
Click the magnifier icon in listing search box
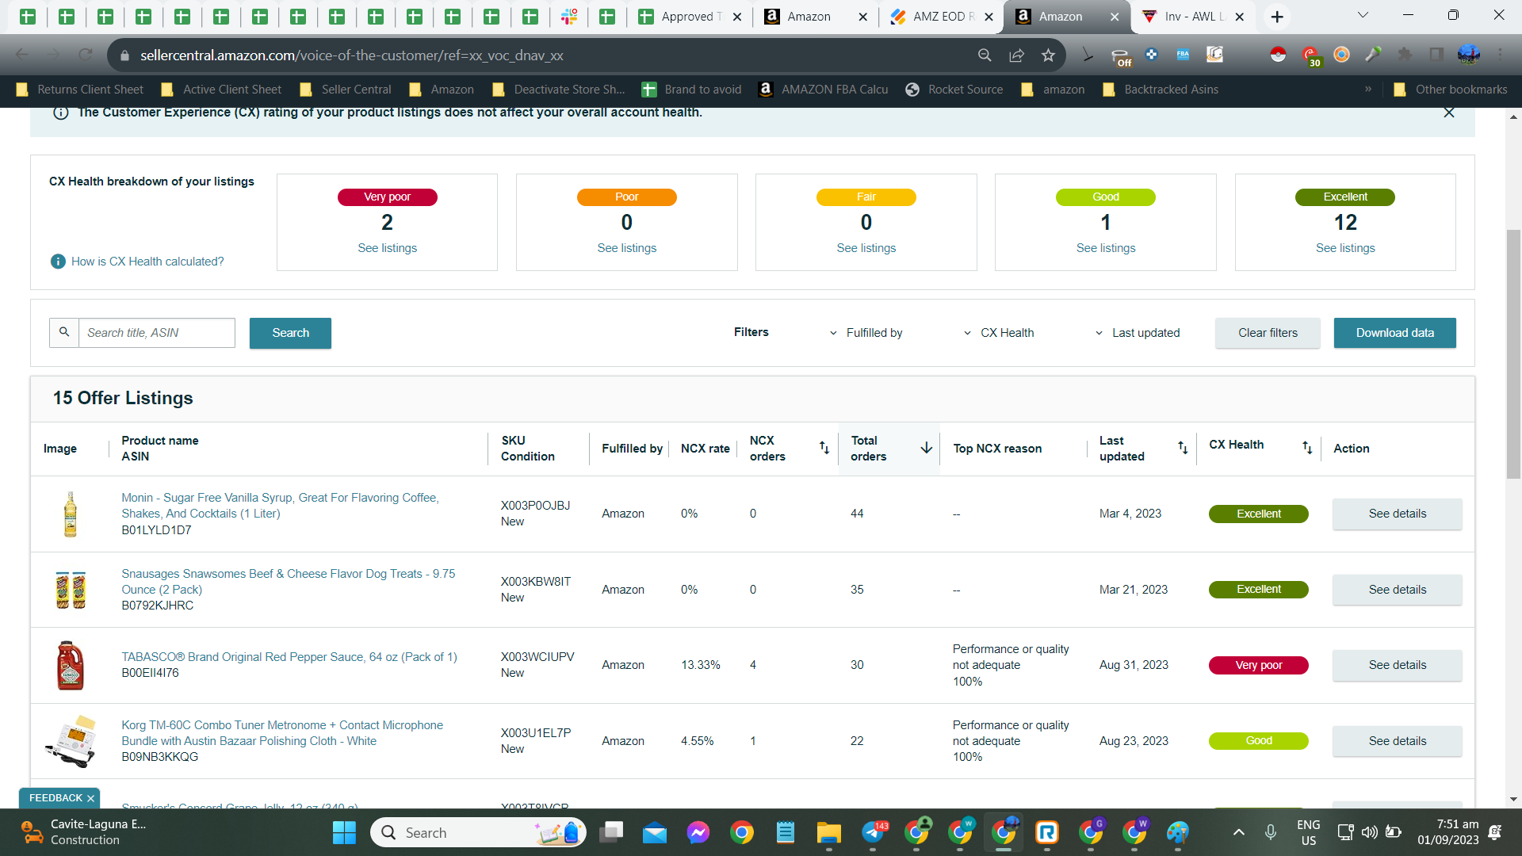point(64,333)
